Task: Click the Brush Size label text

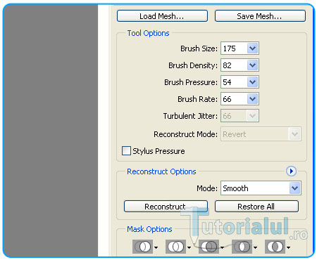Action: (199, 48)
